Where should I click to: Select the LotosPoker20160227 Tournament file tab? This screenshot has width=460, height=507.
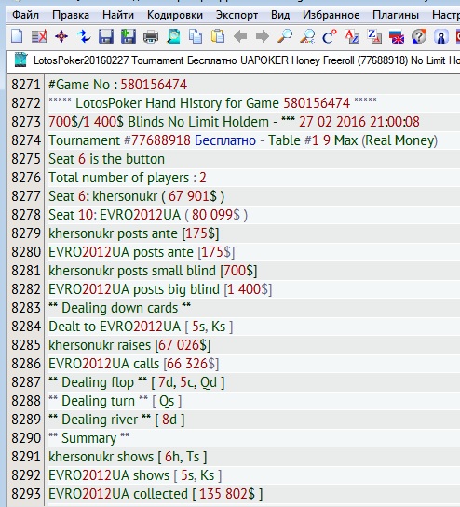click(x=237, y=60)
